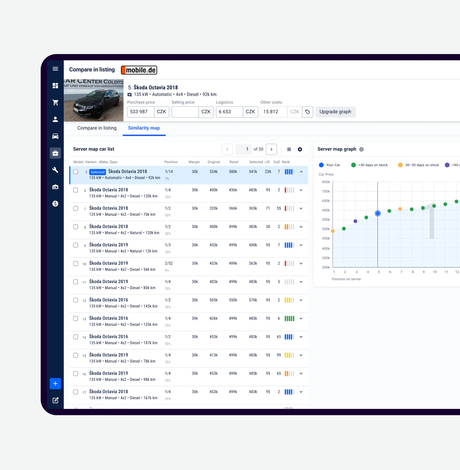Open the car icon in the sidebar

55,136
